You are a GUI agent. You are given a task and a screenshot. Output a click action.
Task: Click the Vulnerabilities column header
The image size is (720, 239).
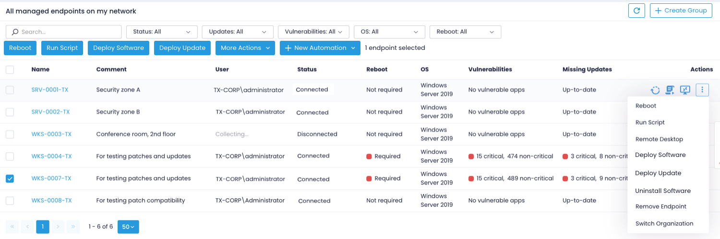tap(490, 70)
